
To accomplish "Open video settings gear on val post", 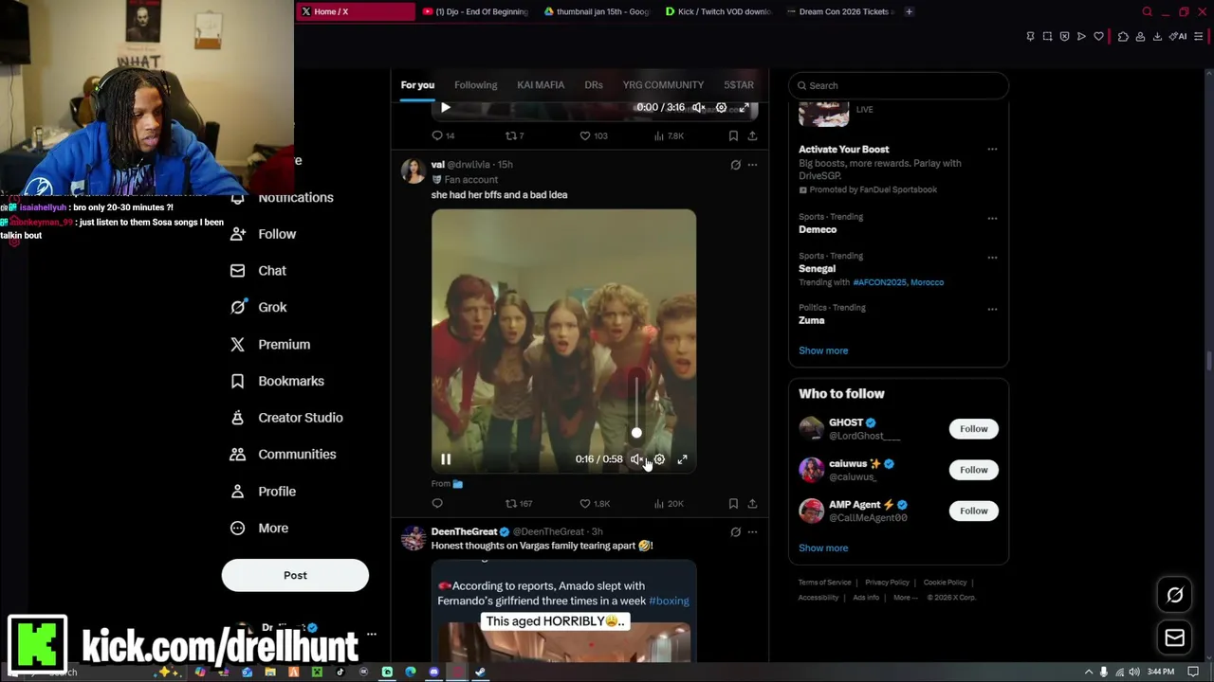I will (x=659, y=459).
